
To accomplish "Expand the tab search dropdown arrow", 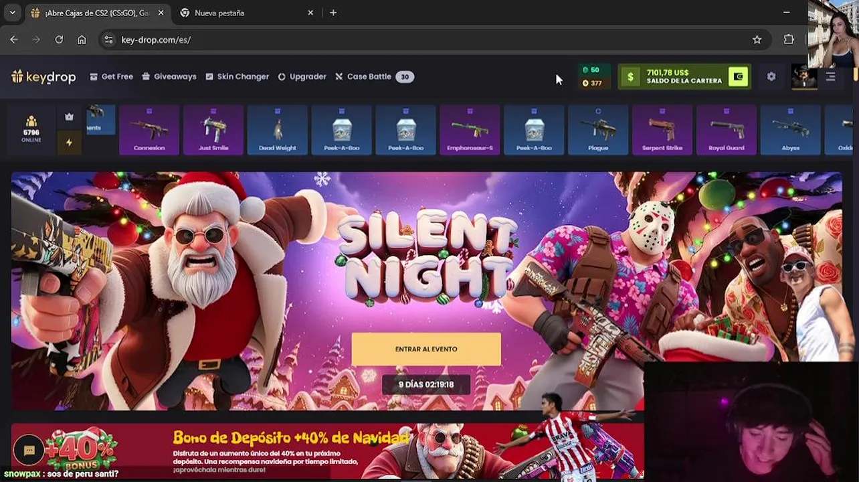I will tap(12, 13).
